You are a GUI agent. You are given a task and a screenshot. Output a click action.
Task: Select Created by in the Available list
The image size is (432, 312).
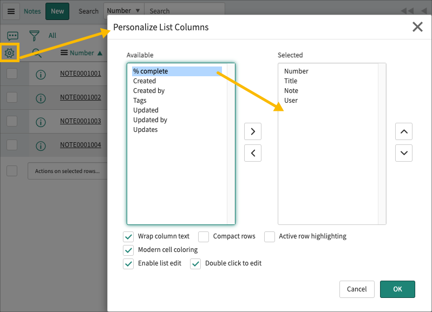click(x=149, y=91)
